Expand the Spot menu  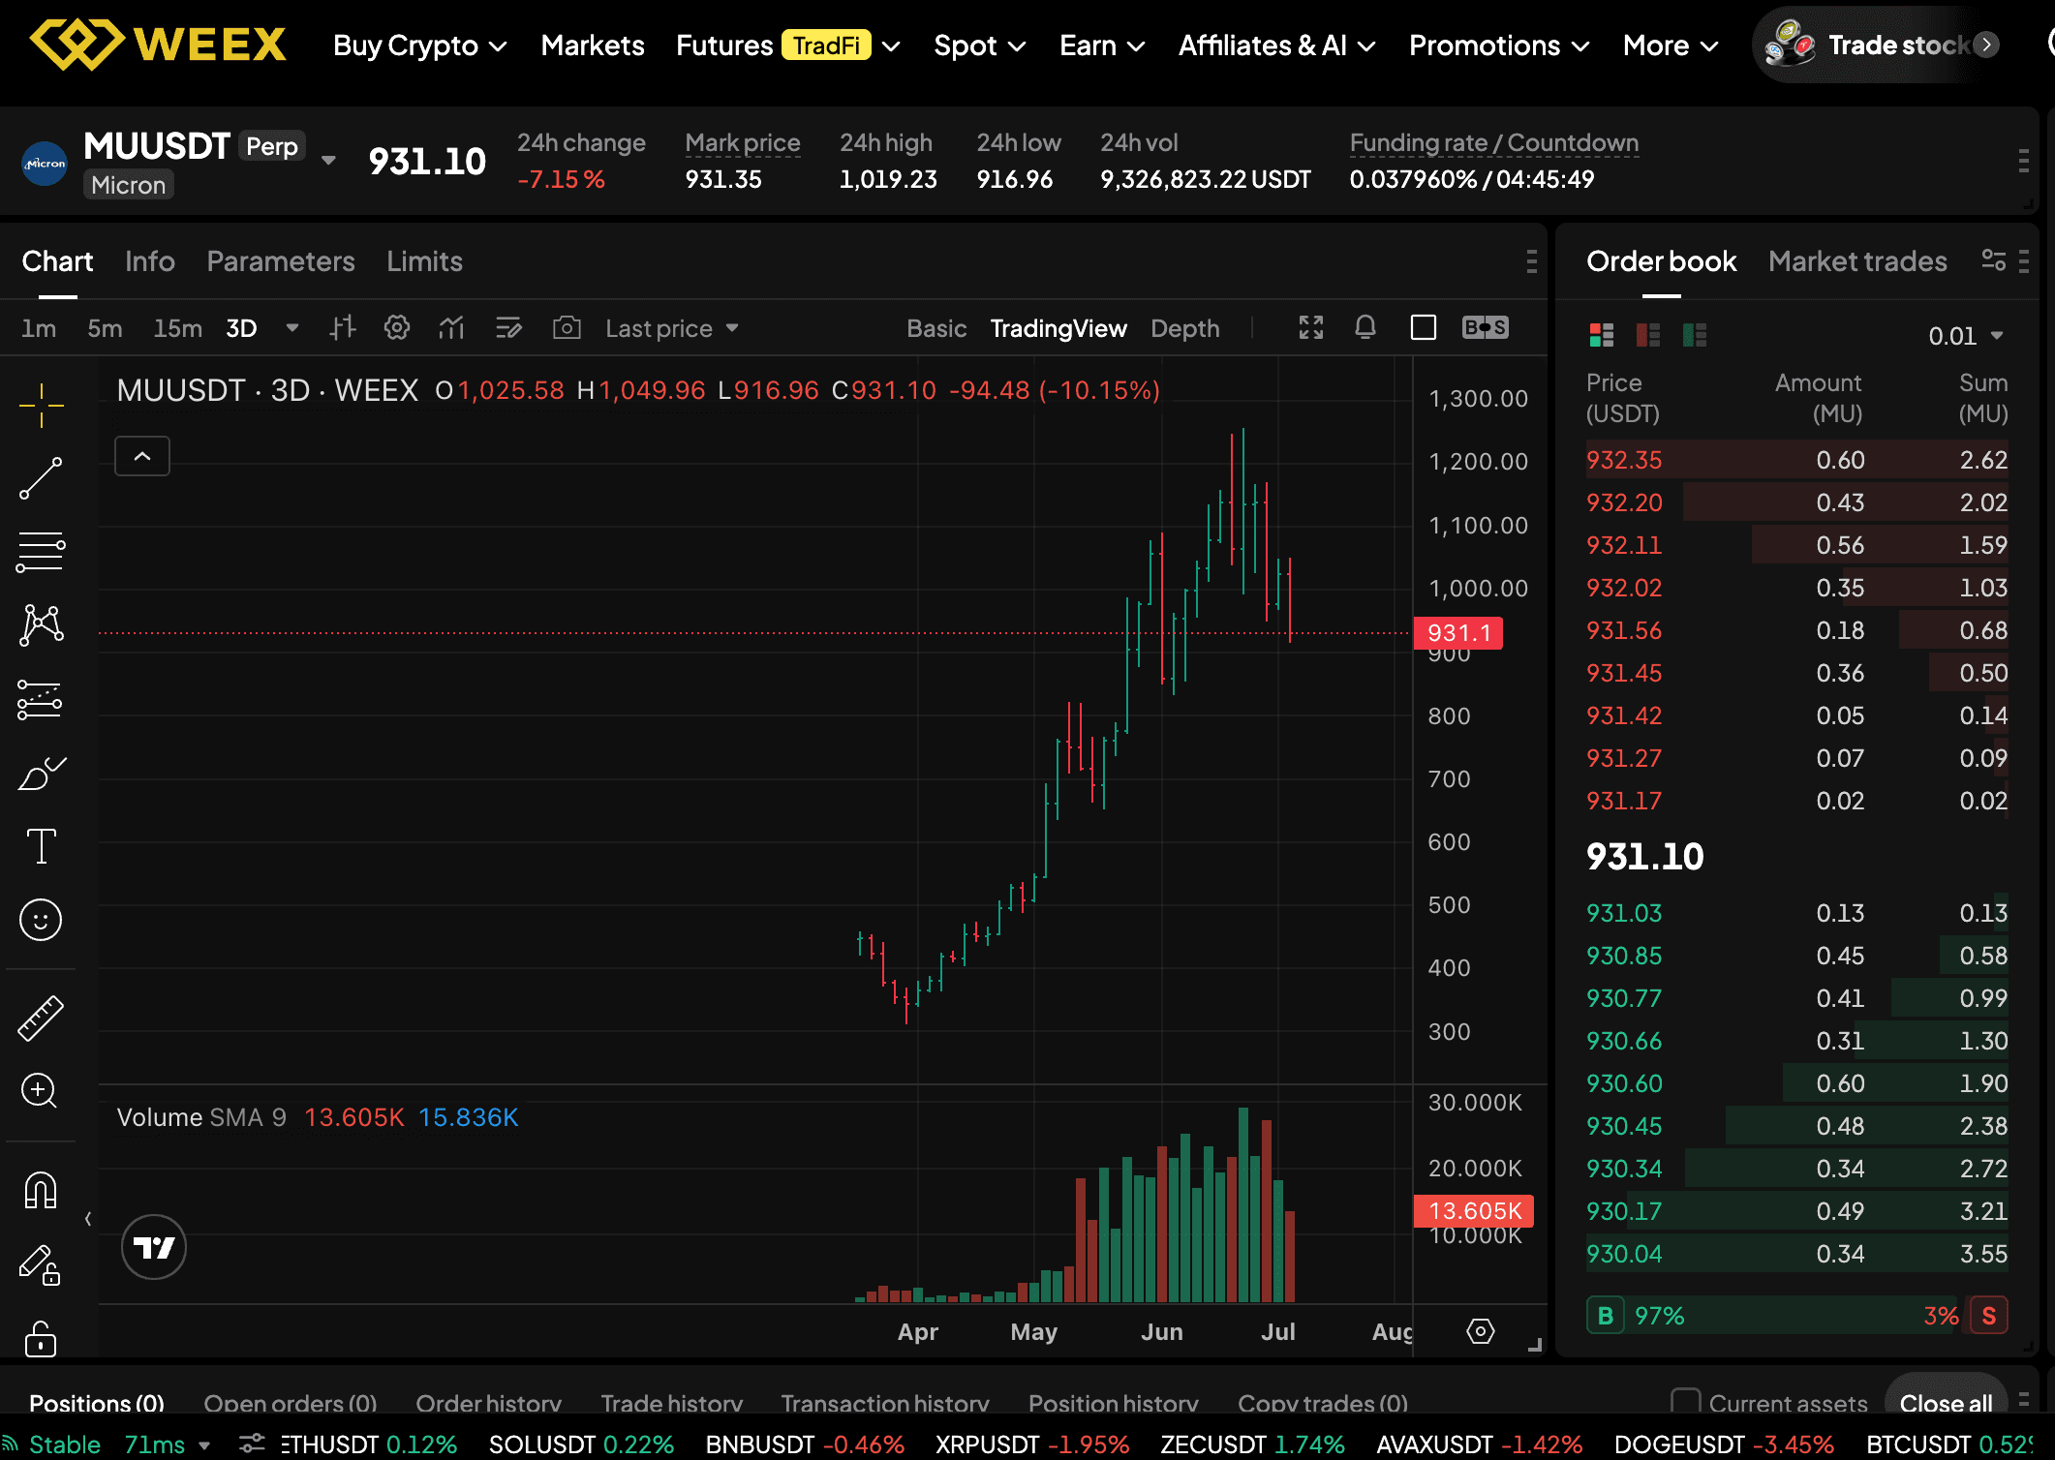980,46
